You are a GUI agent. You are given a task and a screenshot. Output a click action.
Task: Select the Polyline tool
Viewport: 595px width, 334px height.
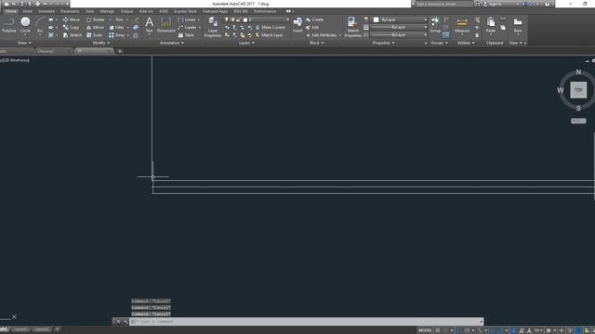pos(9,25)
